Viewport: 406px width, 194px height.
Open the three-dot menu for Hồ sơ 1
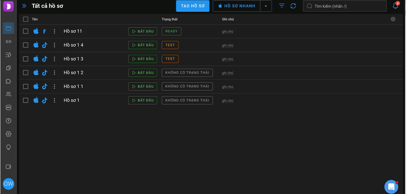(54, 100)
